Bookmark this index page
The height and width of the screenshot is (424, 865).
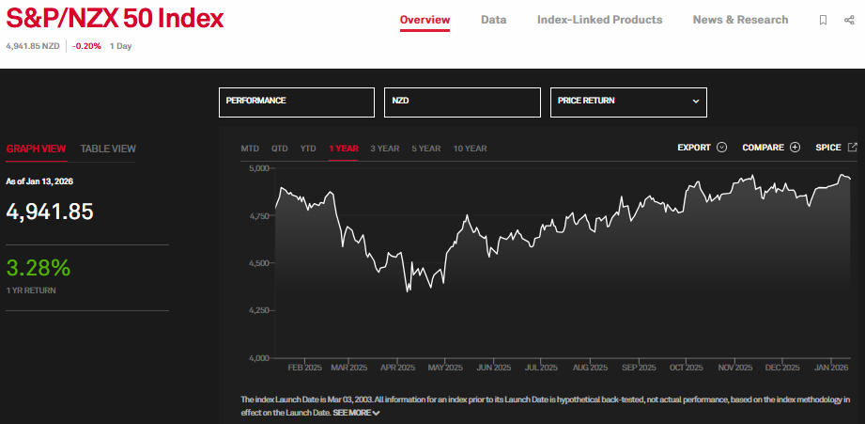pos(823,20)
